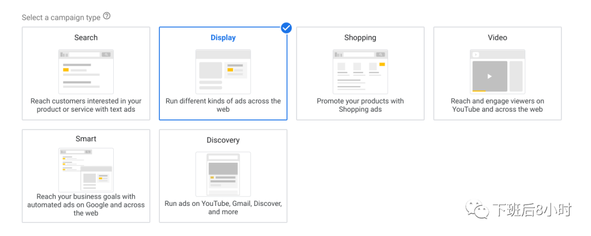This screenshot has height=236, width=591.
Task: Open help icon beside campaign type heading
Action: click(x=107, y=16)
